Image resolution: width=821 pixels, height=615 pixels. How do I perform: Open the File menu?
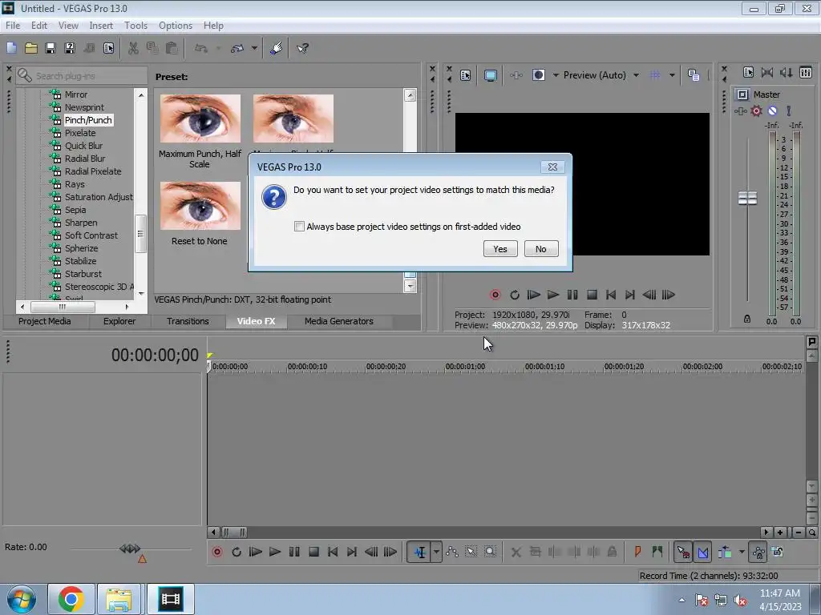point(13,25)
